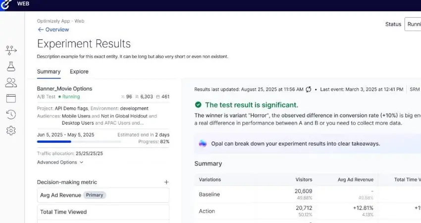Click the Opal assistant icon
The image size is (421, 223).
click(203, 144)
